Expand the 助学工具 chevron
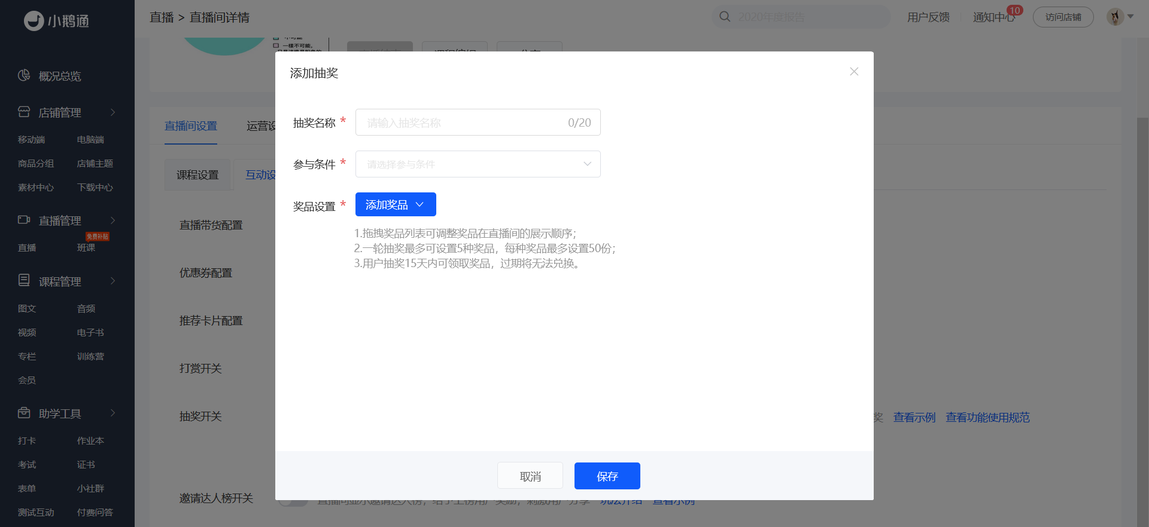Image resolution: width=1149 pixels, height=527 pixels. click(x=113, y=413)
